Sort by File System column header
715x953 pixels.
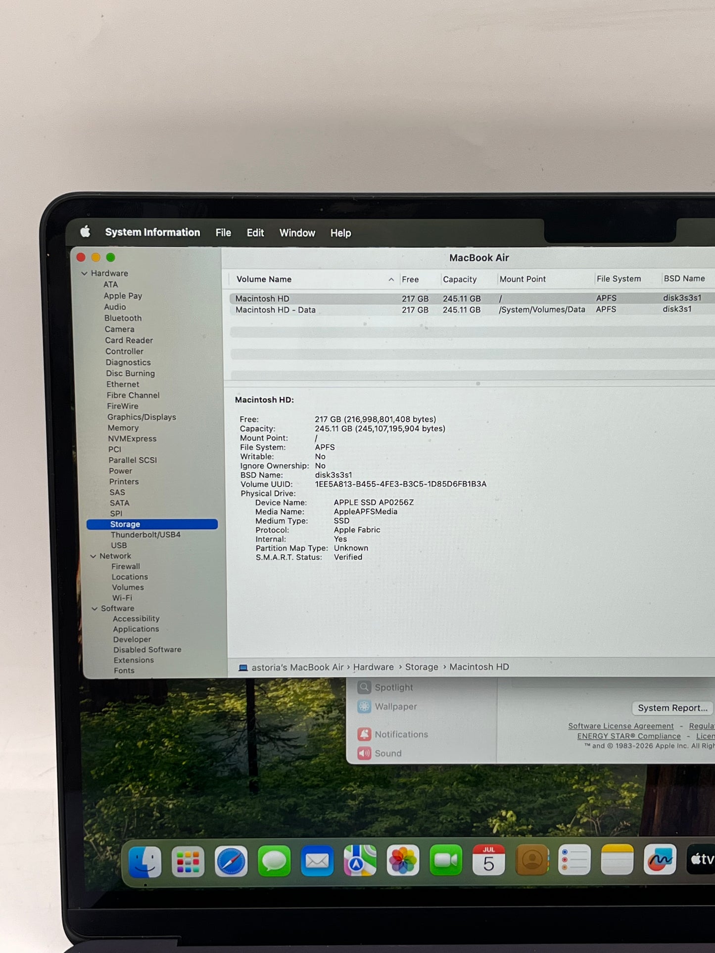tap(619, 279)
